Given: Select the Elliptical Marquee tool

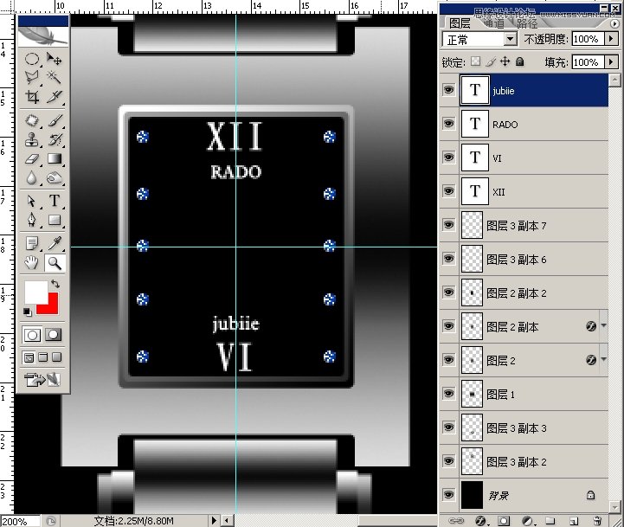Looking at the screenshot, I should coord(32,59).
